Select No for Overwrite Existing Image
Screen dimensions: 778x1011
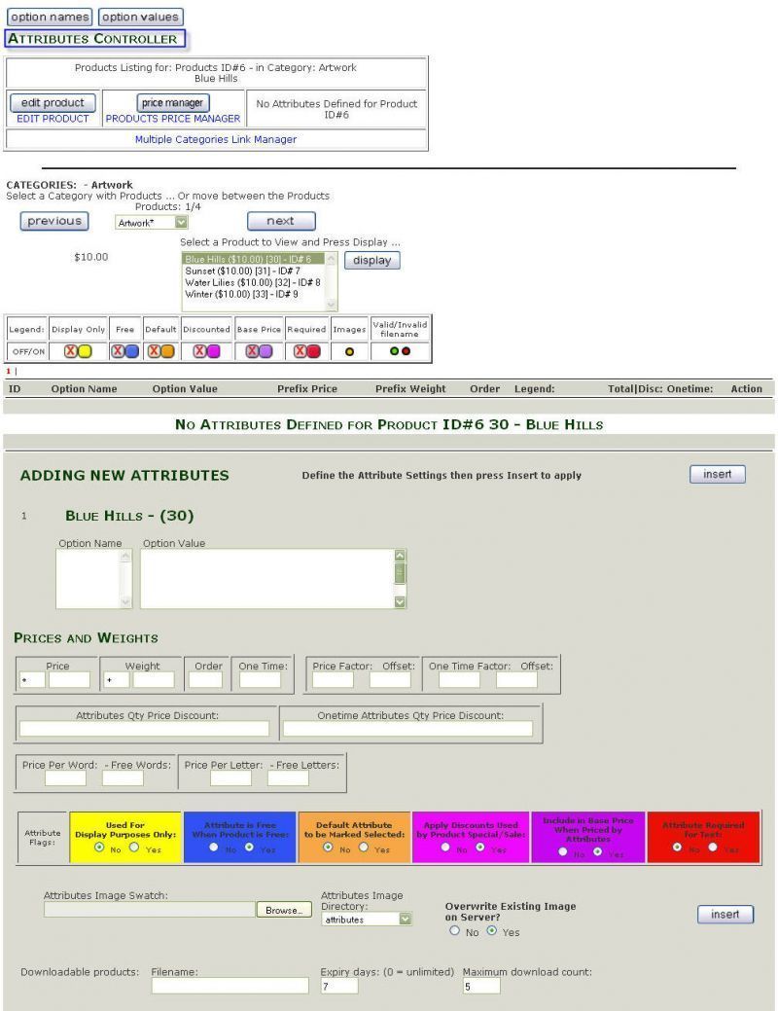tap(454, 931)
